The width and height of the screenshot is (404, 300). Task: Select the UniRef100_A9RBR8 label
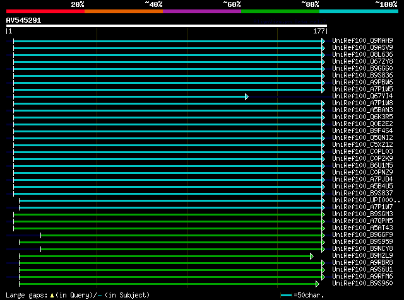[362, 263]
